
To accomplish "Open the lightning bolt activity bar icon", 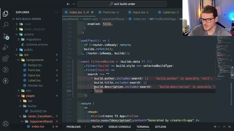I will (5, 81).
